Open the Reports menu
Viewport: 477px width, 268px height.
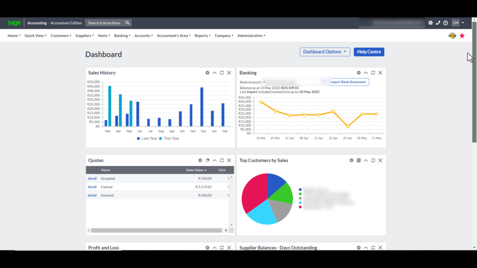click(203, 35)
